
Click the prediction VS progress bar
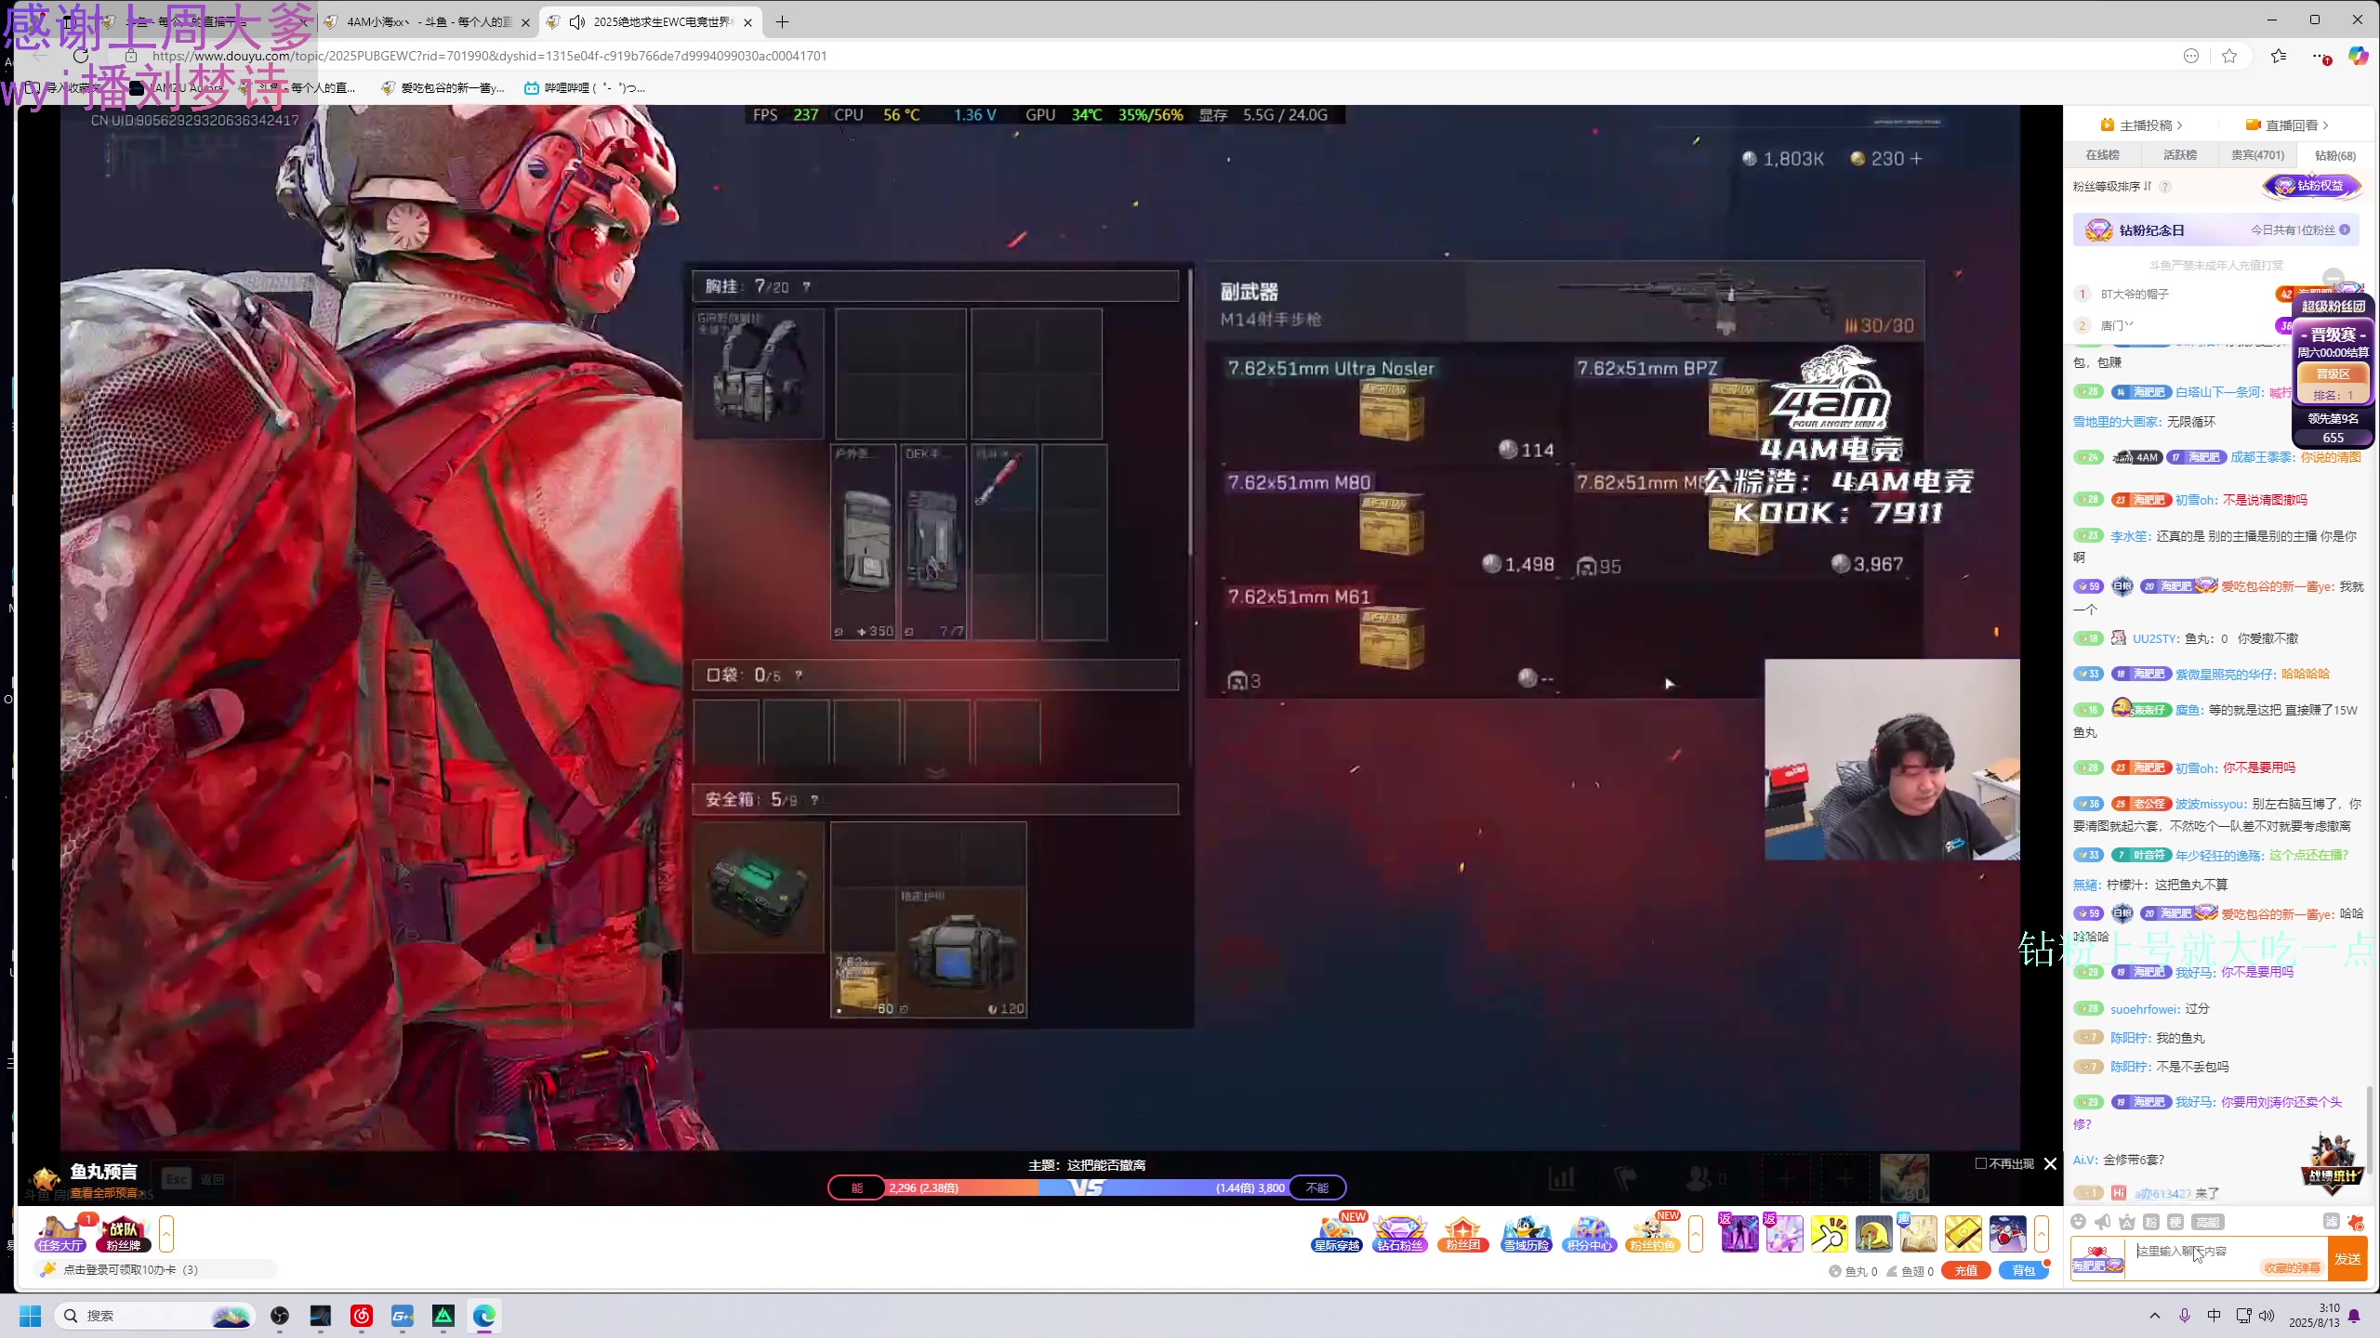(x=1087, y=1187)
